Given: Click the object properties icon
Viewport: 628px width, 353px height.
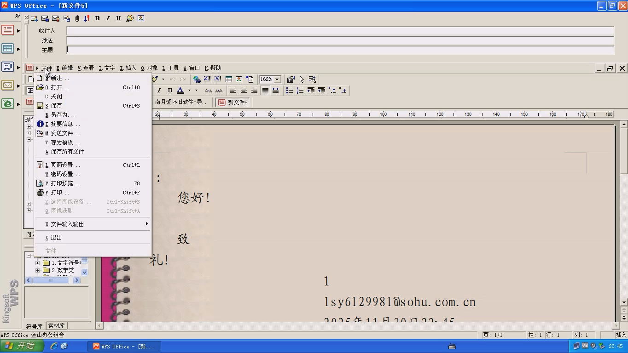Looking at the screenshot, I should click(291, 79).
